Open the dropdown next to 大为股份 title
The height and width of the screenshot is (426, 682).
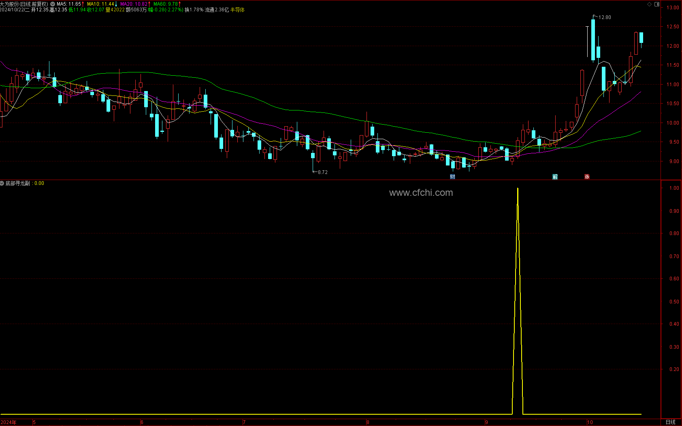(x=53, y=4)
